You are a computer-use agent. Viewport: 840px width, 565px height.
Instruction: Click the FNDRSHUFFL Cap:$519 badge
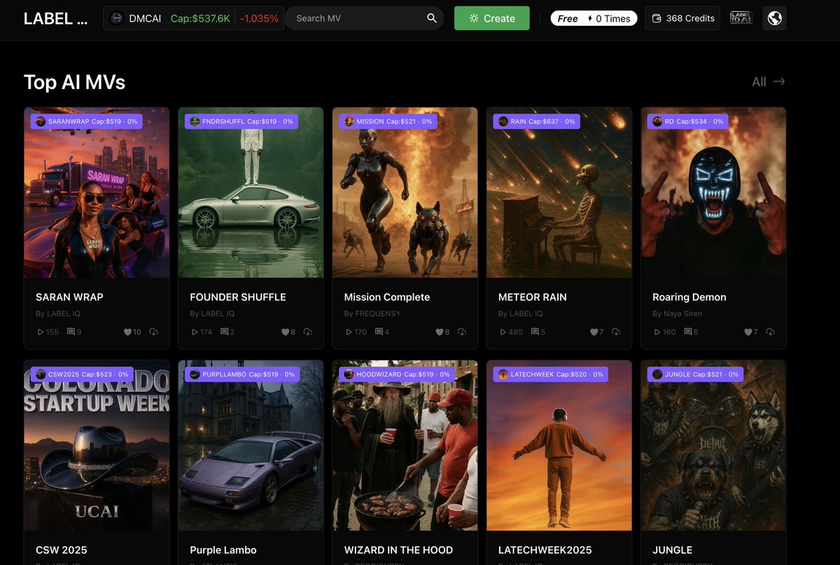[x=241, y=121]
